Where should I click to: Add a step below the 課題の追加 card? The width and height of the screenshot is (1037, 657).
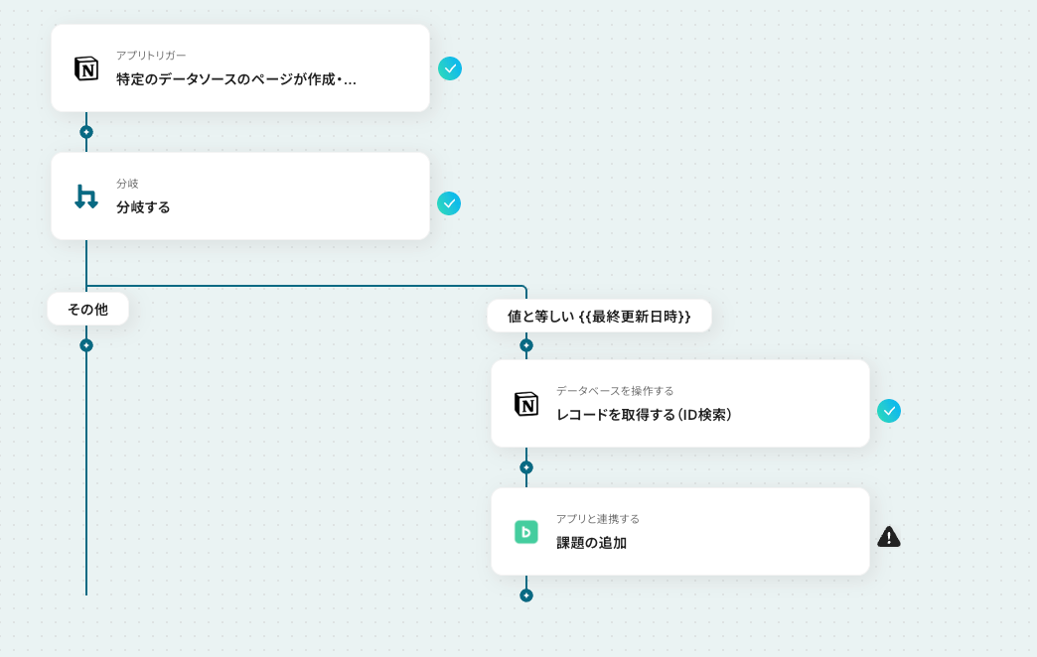click(526, 595)
